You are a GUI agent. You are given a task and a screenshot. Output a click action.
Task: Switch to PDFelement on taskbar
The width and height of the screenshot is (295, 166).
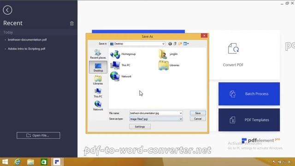[57, 162]
